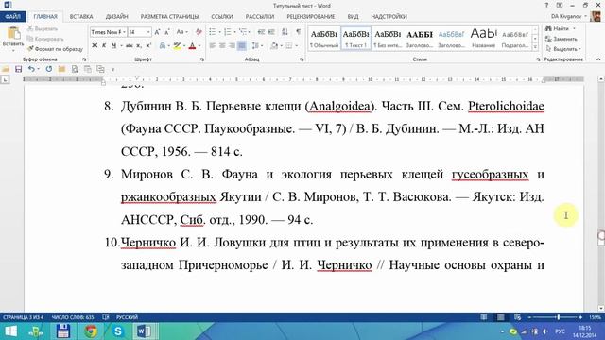
Task: Click the yellow text highlight color swatch
Action: point(177,46)
